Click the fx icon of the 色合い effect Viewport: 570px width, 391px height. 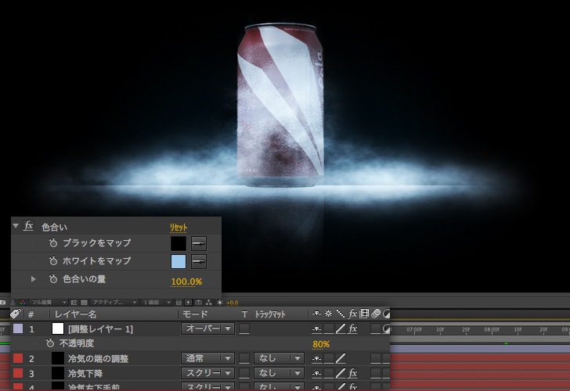click(29, 226)
